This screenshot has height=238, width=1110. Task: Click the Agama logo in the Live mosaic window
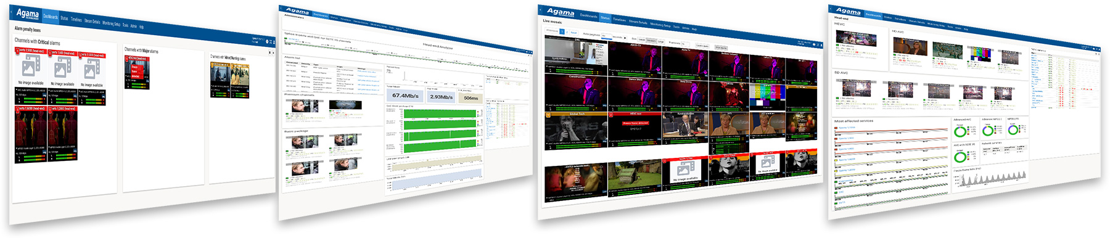(x=561, y=12)
